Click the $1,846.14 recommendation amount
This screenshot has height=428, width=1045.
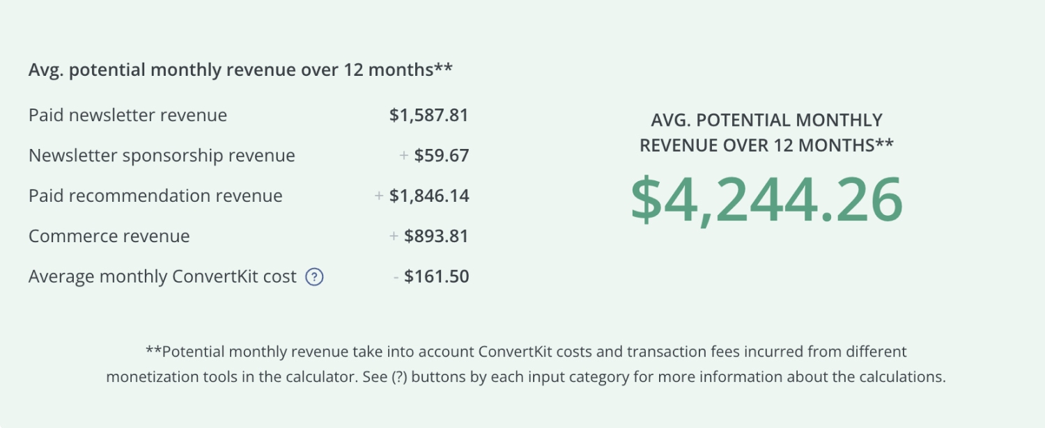tap(429, 196)
